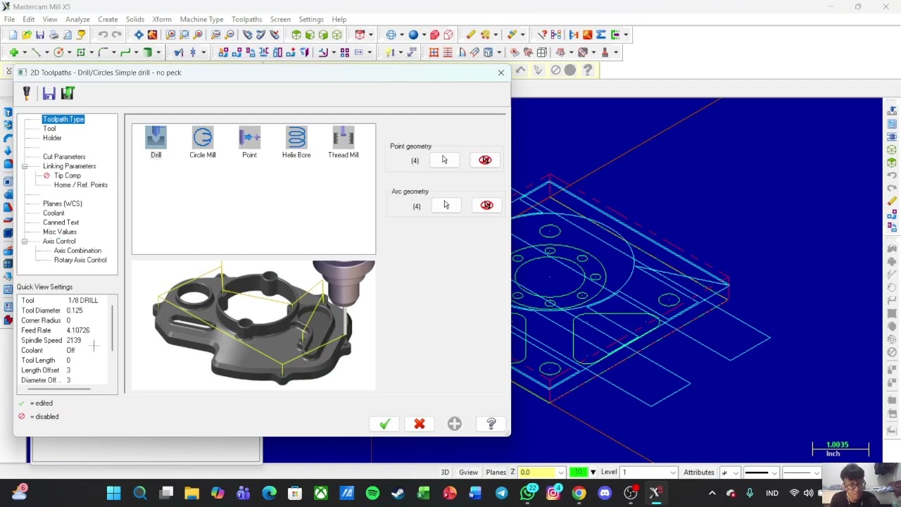Click the create line toolbar icon
The width and height of the screenshot is (901, 507).
click(37, 52)
